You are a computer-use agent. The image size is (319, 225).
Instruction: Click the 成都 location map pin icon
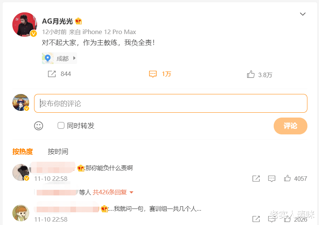click(x=48, y=58)
